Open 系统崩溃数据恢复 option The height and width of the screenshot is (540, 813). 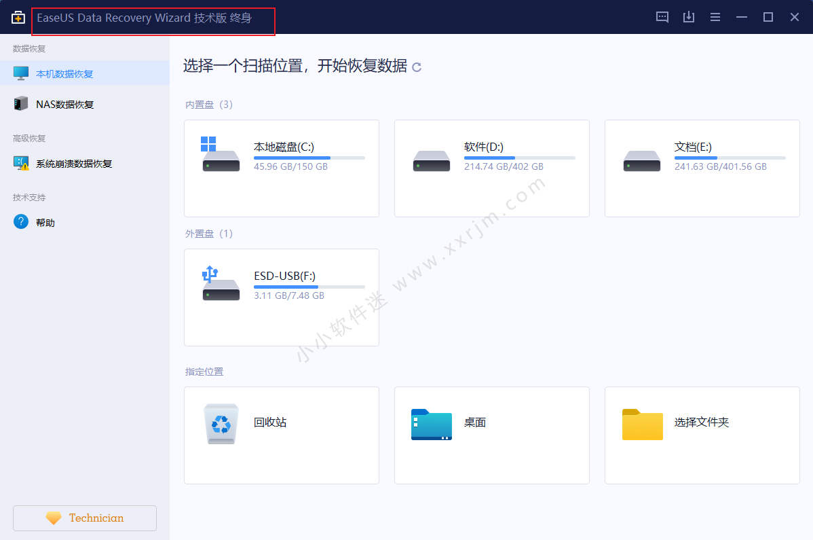[85, 164]
